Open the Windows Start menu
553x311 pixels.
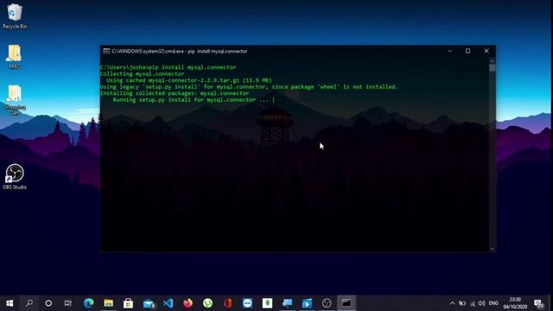click(10, 303)
